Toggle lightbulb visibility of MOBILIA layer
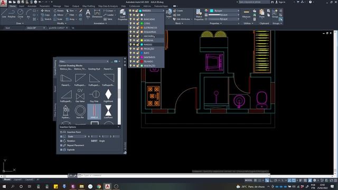 [130, 40]
